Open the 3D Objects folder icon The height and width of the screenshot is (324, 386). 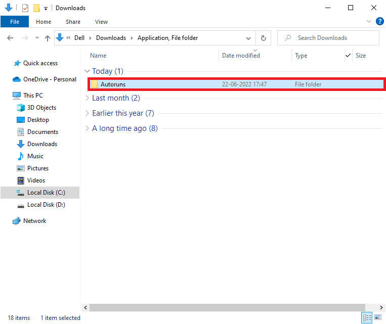coord(21,108)
